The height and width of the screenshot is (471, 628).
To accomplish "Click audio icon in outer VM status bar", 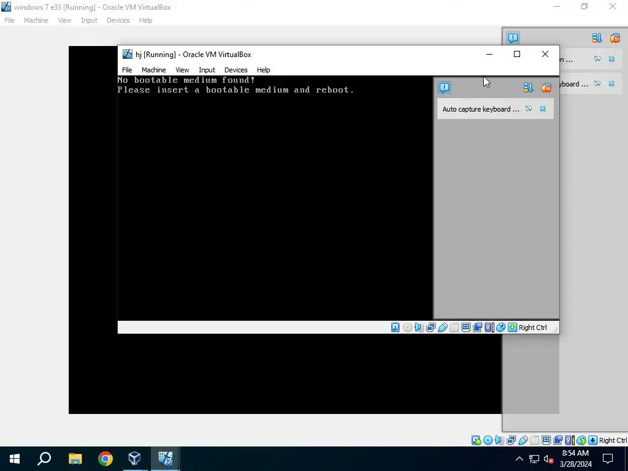I will coord(499,440).
